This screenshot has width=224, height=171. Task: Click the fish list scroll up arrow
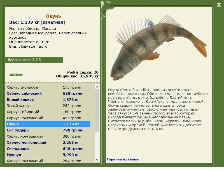point(97,87)
